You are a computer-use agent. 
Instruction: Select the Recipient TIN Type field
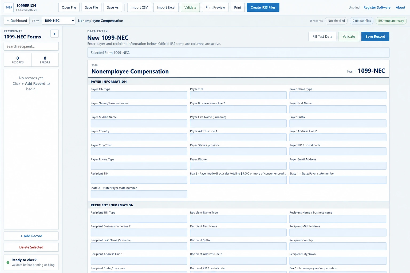pos(139,219)
